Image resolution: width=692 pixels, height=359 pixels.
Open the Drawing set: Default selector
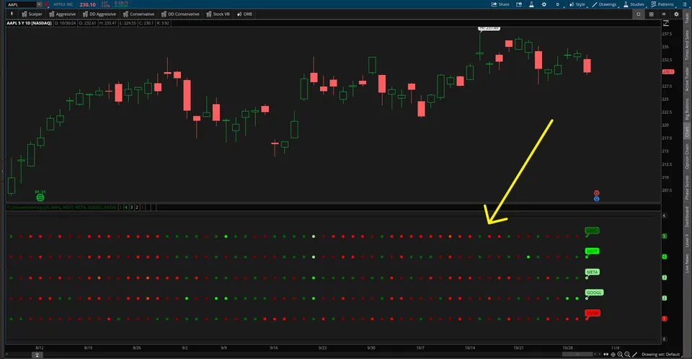(660, 355)
